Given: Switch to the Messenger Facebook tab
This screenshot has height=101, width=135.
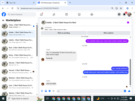Looking at the screenshot, I should [52, 3].
